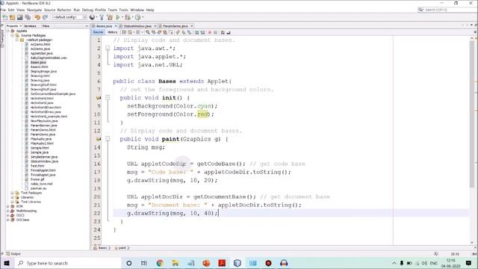478x269 pixels.
Task: Collapse the code fold at the import lines
Action: click(108, 48)
